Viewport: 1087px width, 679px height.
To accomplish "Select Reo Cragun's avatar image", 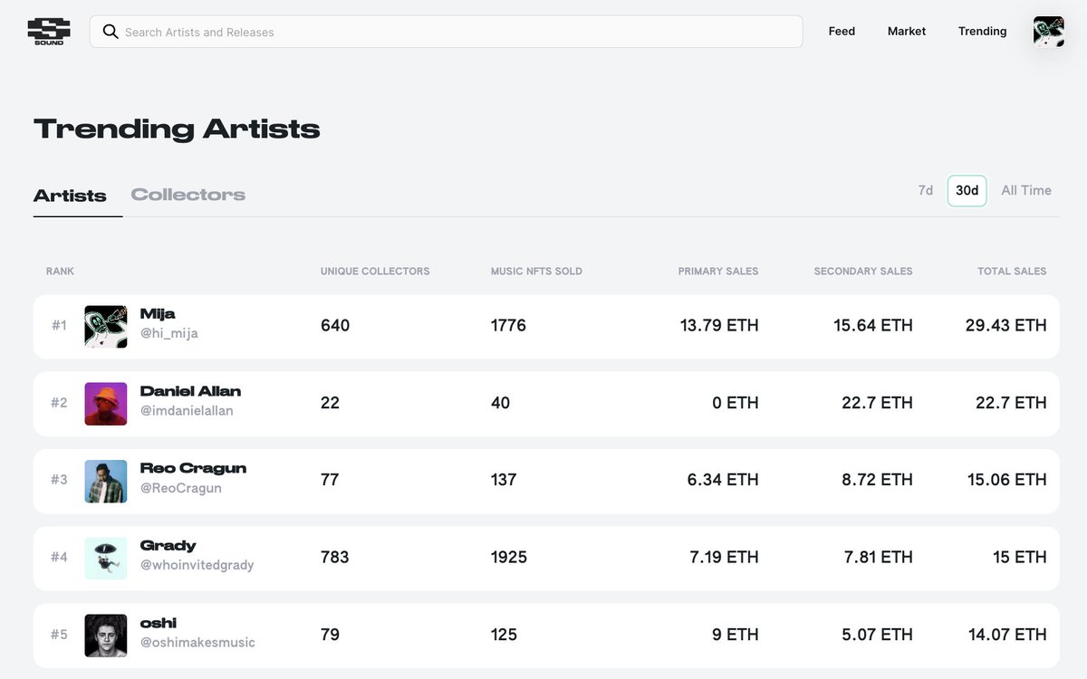I will (x=106, y=481).
